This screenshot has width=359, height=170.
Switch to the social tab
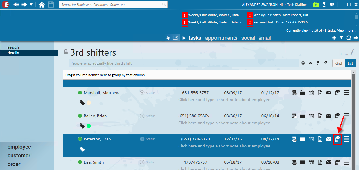coord(248,38)
